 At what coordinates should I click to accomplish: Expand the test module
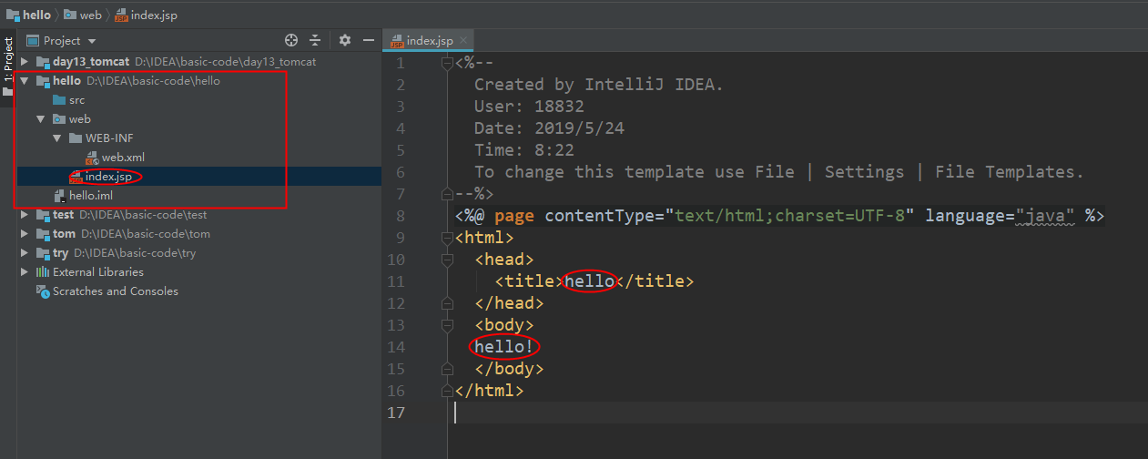click(25, 215)
